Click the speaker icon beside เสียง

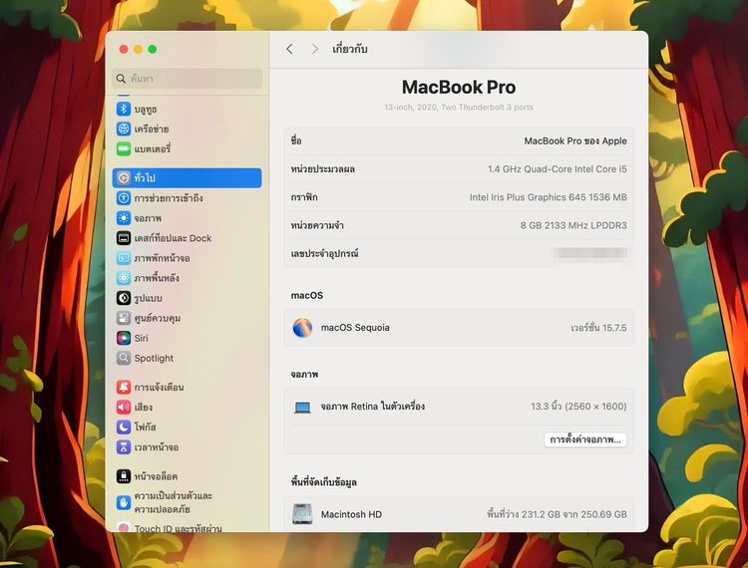124,407
